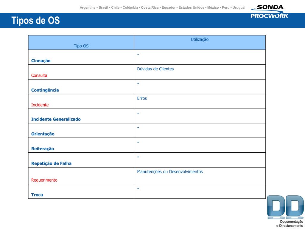Select the 'Reiteração' row label
Image resolution: width=305 pixels, height=229 pixels.
coord(43,149)
